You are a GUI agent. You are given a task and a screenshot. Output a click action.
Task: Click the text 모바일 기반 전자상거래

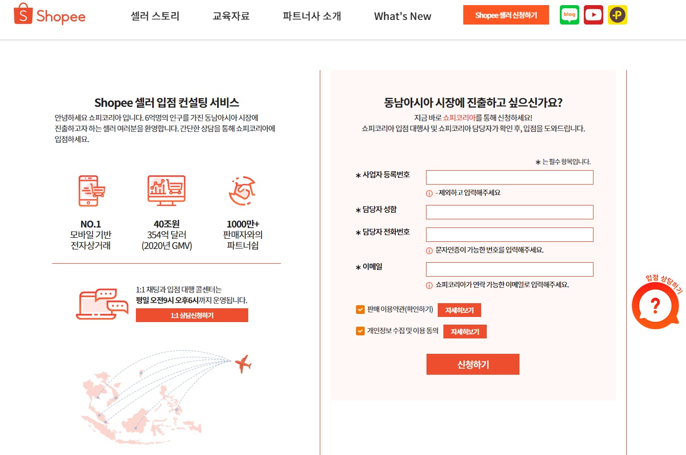tap(90, 240)
